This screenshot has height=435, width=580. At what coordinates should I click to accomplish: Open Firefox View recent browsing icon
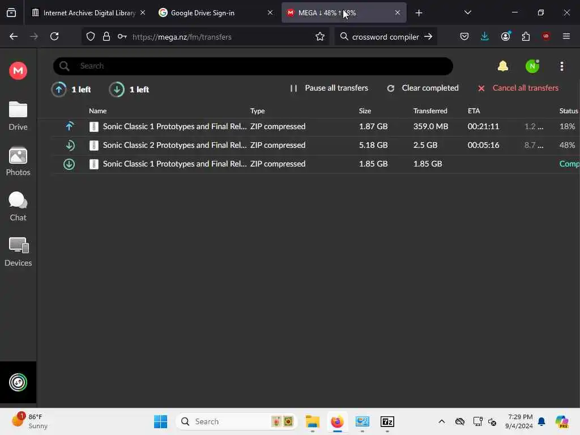[x=11, y=13]
